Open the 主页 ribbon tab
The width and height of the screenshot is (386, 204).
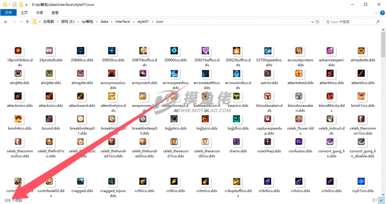[24, 13]
